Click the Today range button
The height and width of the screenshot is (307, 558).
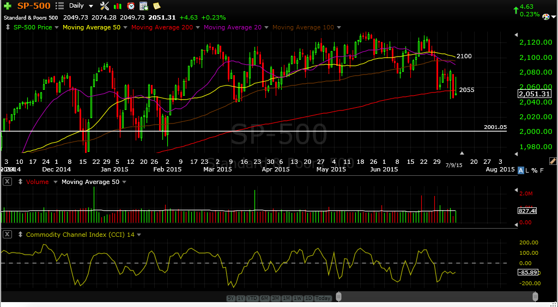[x=323, y=298]
